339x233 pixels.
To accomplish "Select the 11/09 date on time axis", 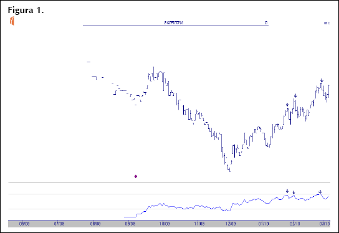I will pos(199,224).
